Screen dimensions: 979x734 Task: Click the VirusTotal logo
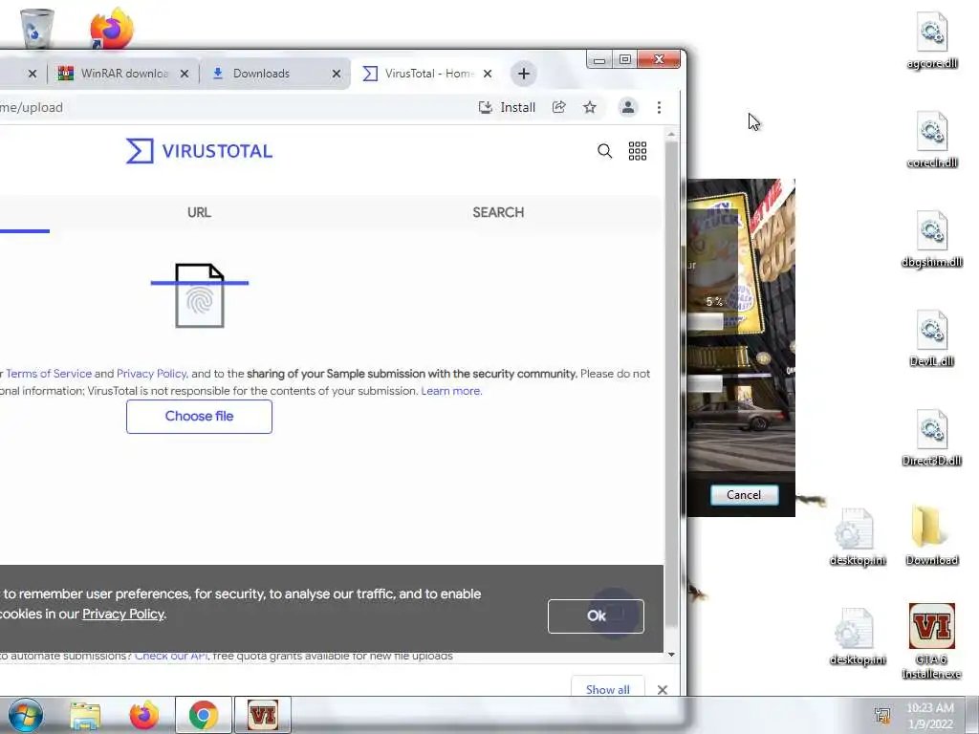[199, 151]
